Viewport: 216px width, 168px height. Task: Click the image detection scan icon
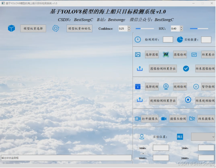pos(166,55)
